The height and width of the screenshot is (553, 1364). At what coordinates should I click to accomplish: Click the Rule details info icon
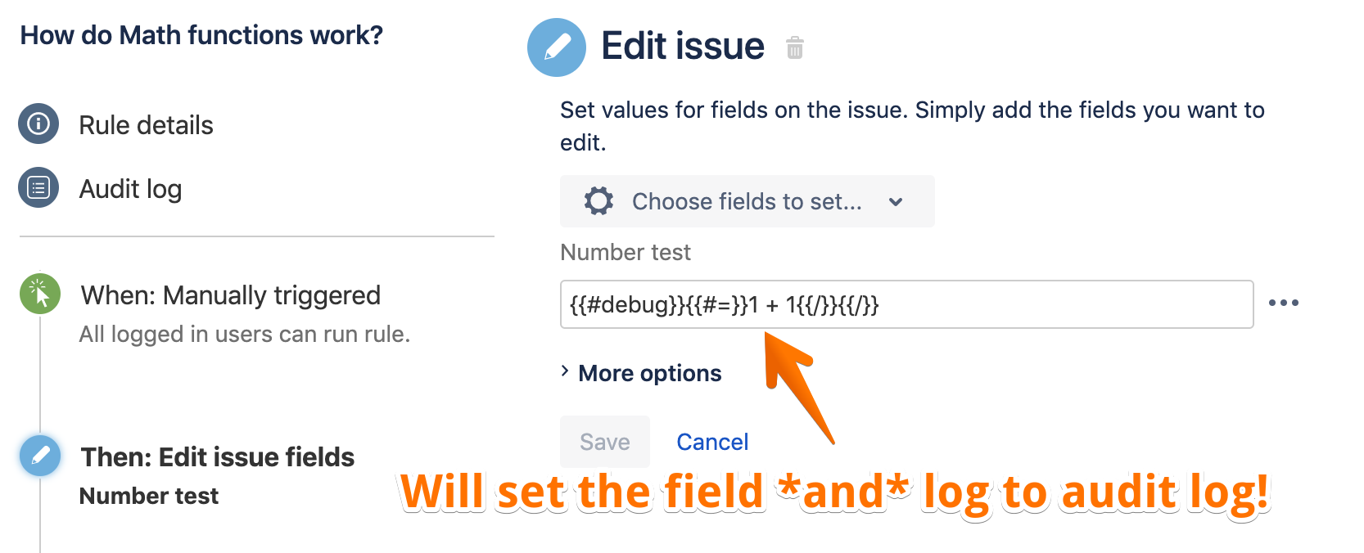[x=38, y=124]
